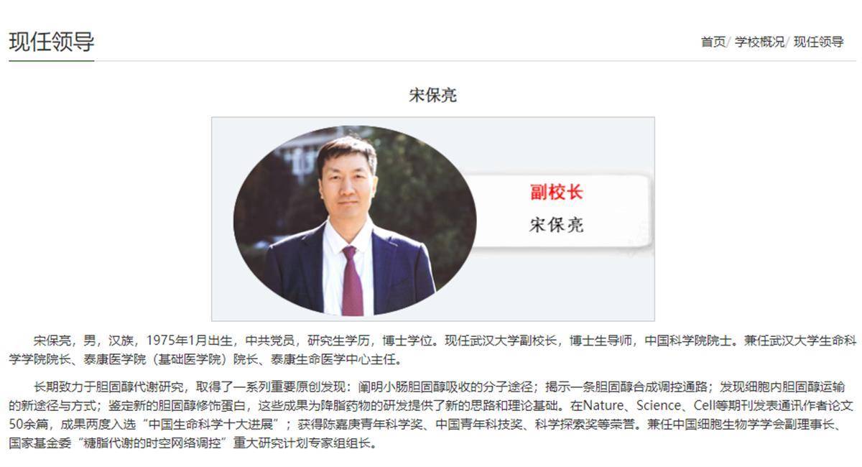Open 学校概况 breadcrumb link
862x467 pixels.
(x=760, y=42)
